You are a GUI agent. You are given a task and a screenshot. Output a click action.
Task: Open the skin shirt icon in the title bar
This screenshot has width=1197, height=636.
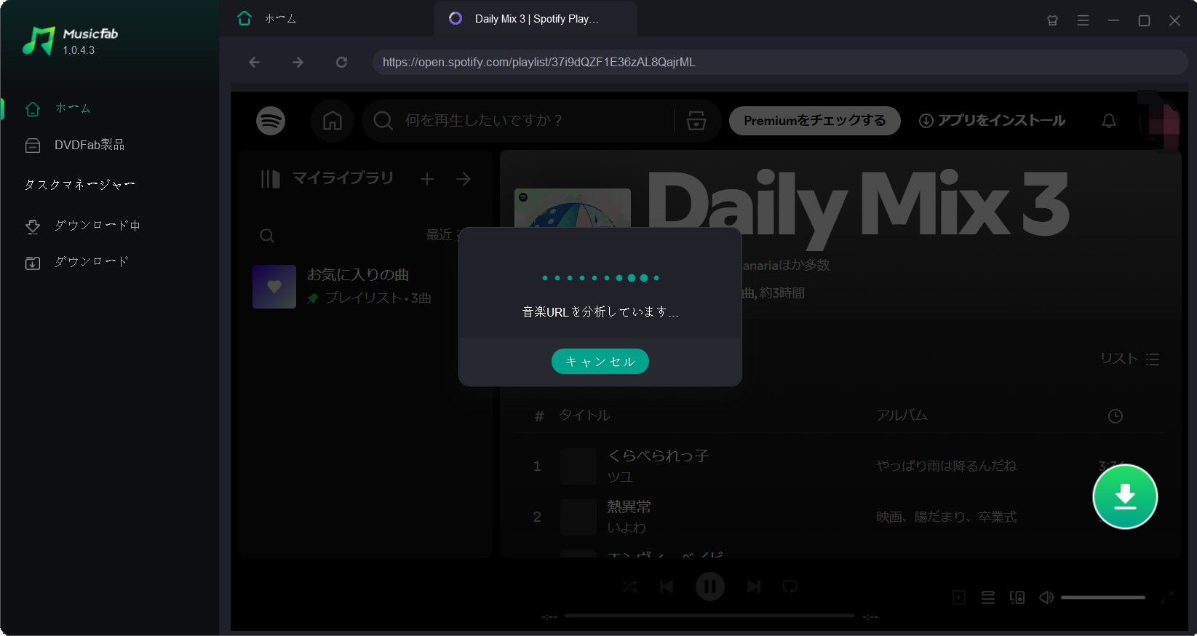[x=1052, y=20]
